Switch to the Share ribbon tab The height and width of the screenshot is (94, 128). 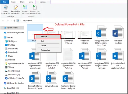coord(22,2)
